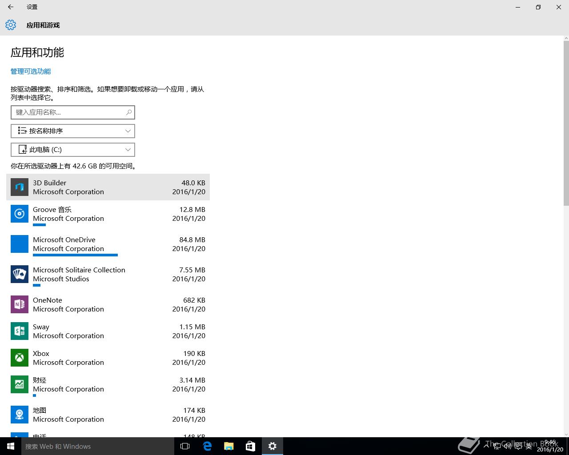Select the OneNote entry name
The width and height of the screenshot is (569, 455).
[48, 300]
